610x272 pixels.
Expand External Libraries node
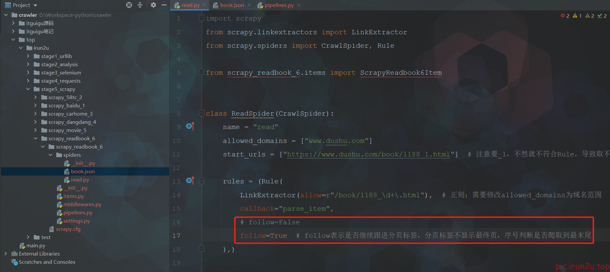click(6, 254)
